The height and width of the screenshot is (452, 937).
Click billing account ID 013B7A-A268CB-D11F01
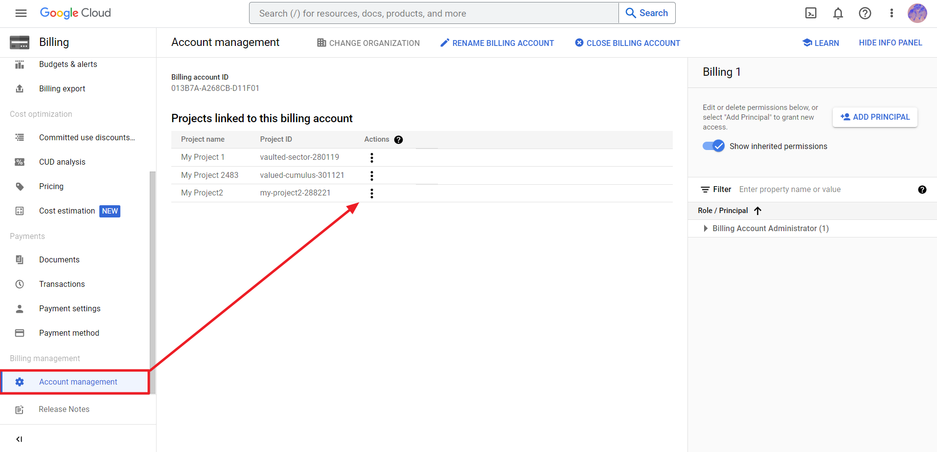[215, 88]
